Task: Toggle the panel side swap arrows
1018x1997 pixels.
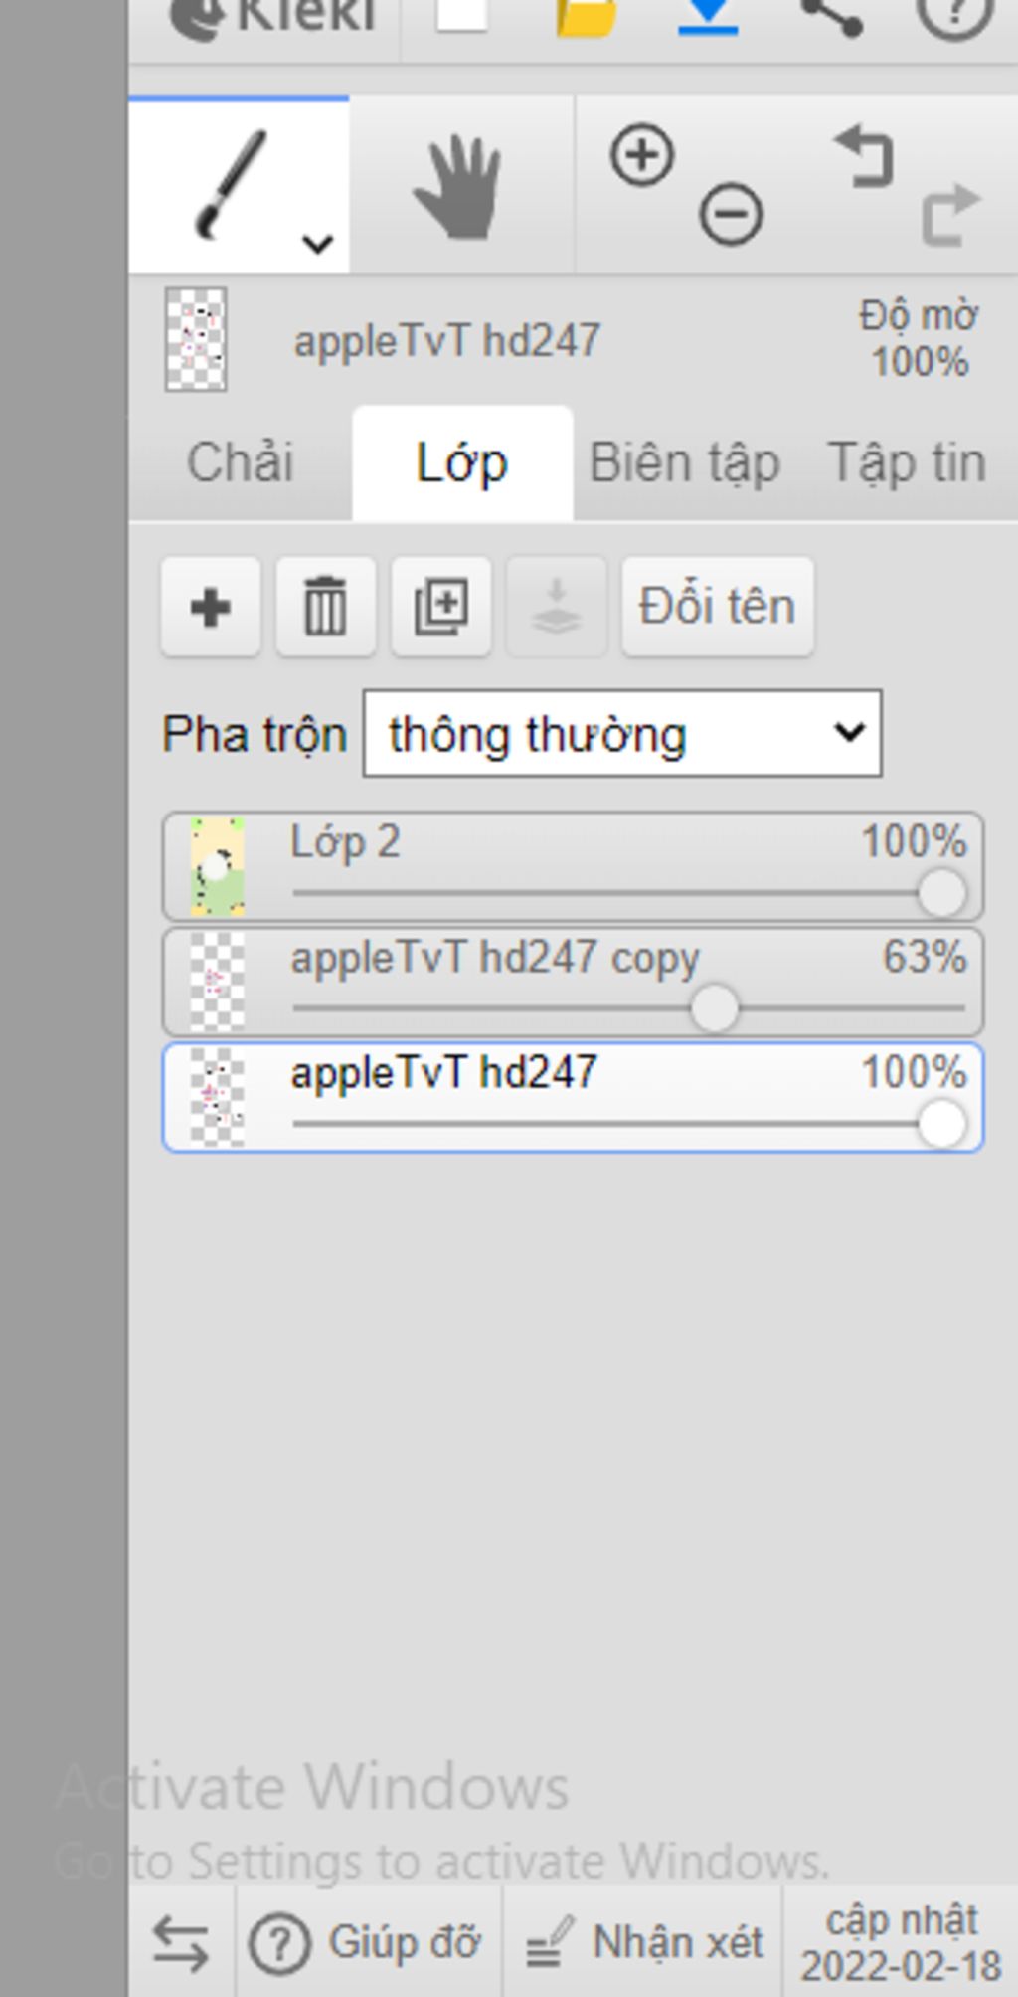Action: pyautogui.click(x=181, y=1943)
